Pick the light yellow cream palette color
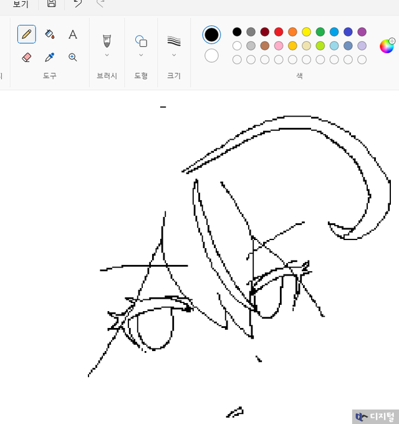Image resolution: width=399 pixels, height=424 pixels. (x=307, y=46)
